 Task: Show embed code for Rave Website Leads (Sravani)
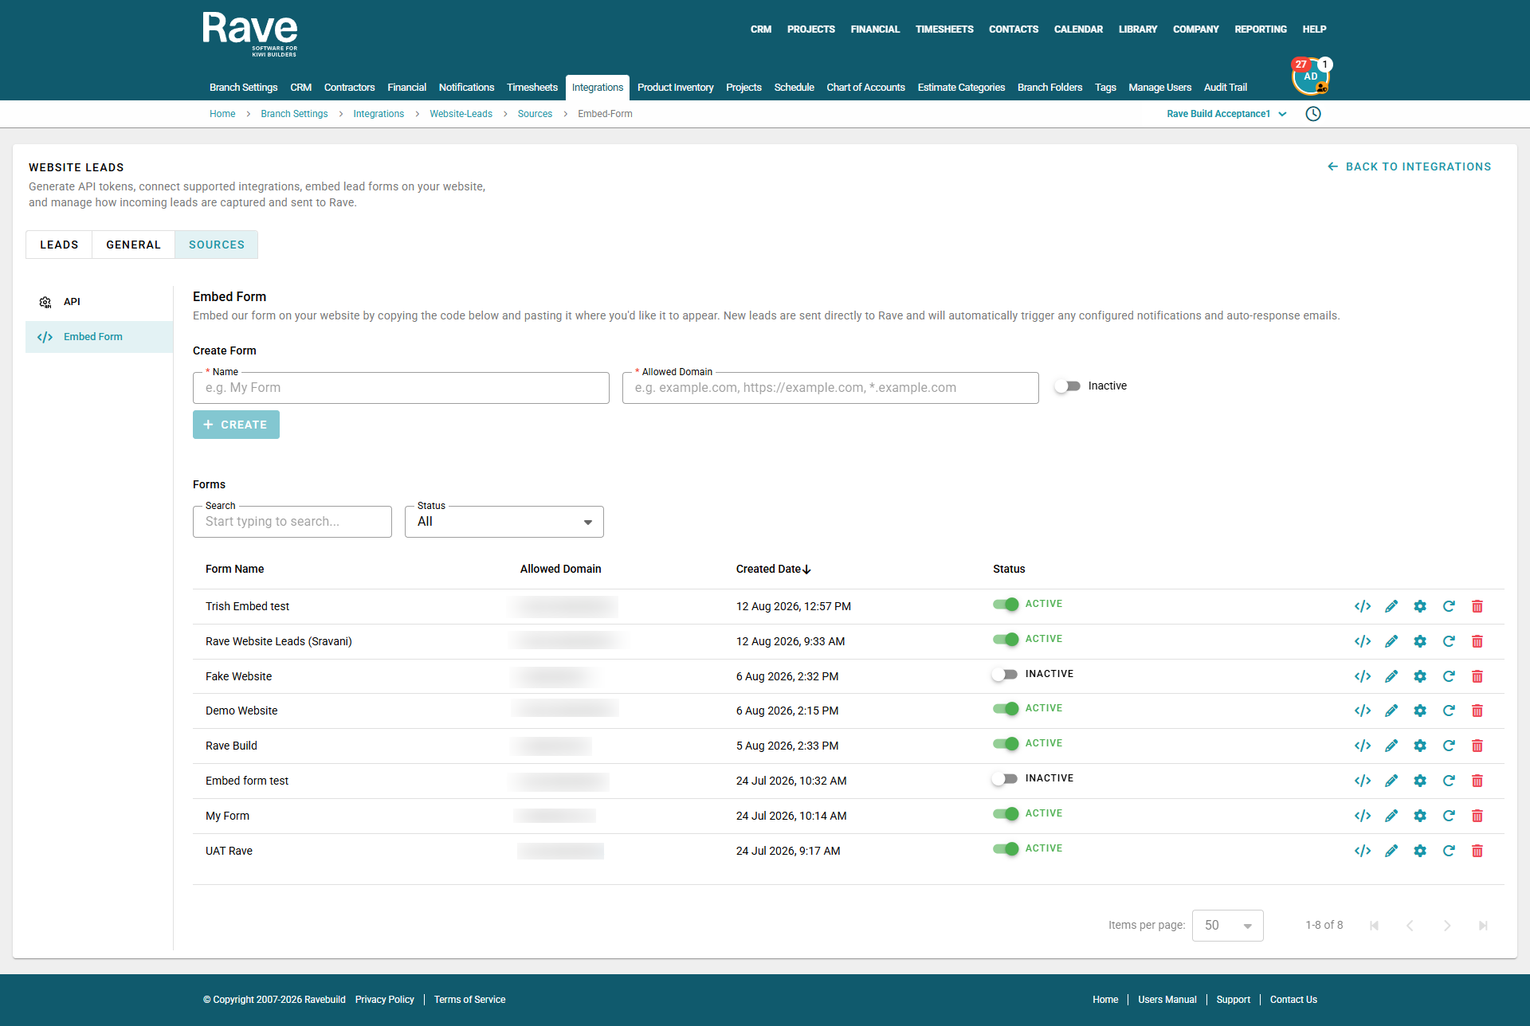click(x=1363, y=641)
